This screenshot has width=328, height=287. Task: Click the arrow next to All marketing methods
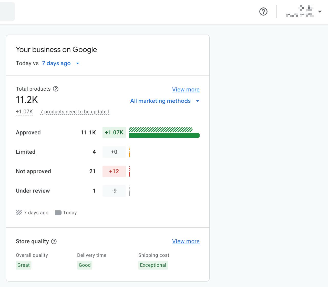click(198, 101)
